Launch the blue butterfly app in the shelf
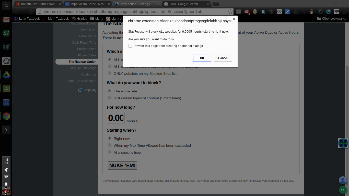 (6, 47)
